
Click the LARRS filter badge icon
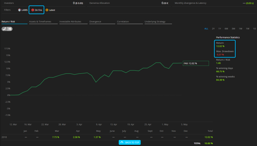tap(19, 10)
